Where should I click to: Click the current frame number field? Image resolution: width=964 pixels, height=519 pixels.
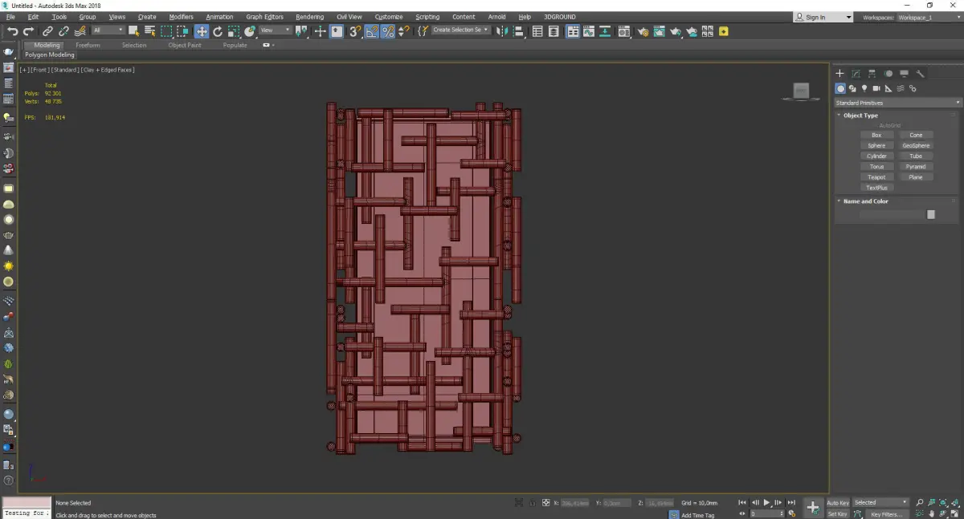[x=766, y=513]
